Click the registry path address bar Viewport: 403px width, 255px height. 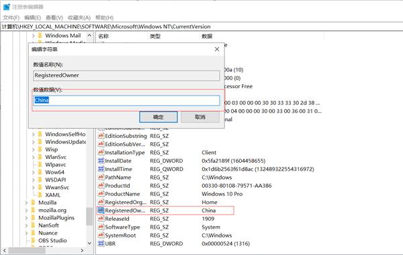click(x=201, y=26)
